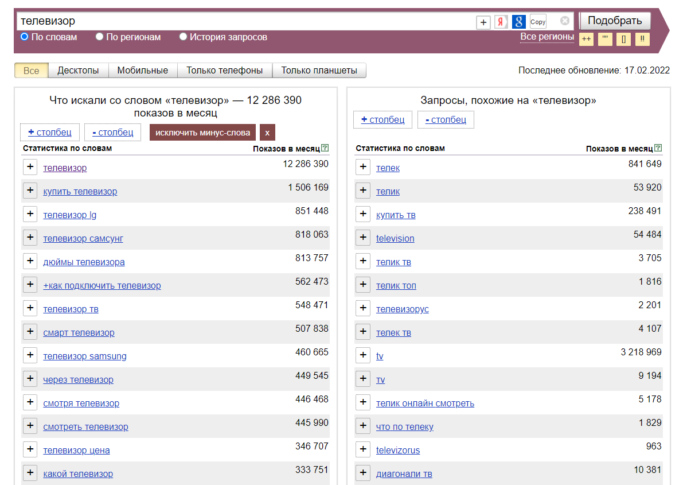
Task: Open the телик топ query link
Action: (396, 285)
